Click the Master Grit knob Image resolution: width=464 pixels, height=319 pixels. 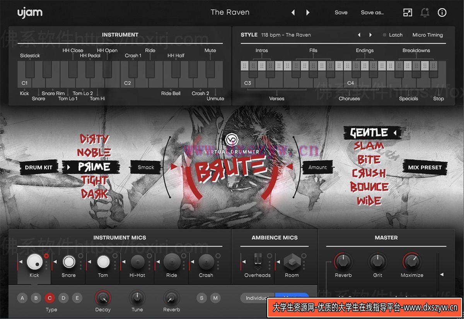[378, 262]
